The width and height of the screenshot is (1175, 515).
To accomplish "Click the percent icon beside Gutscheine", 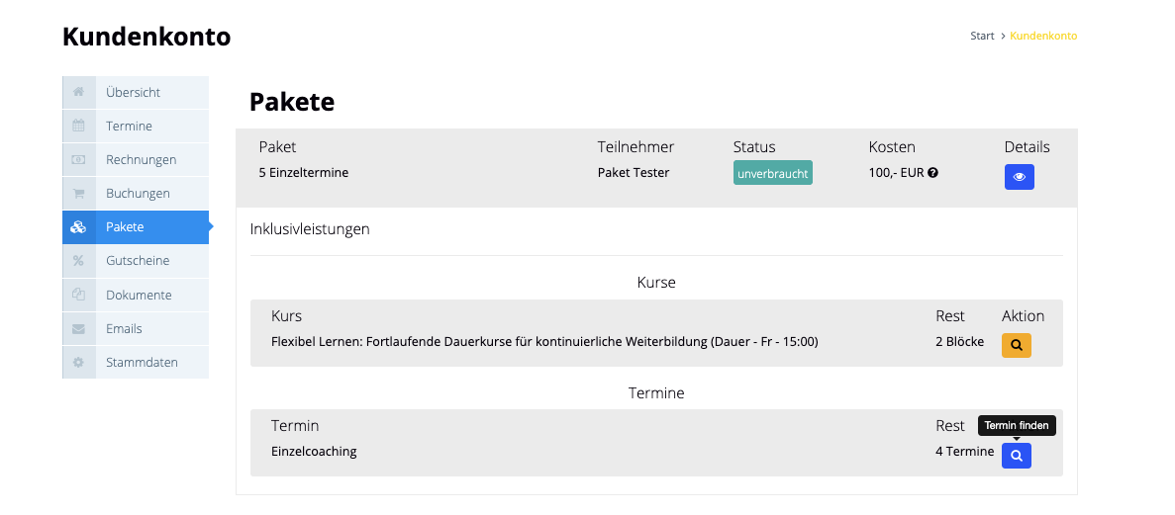I will click(78, 261).
